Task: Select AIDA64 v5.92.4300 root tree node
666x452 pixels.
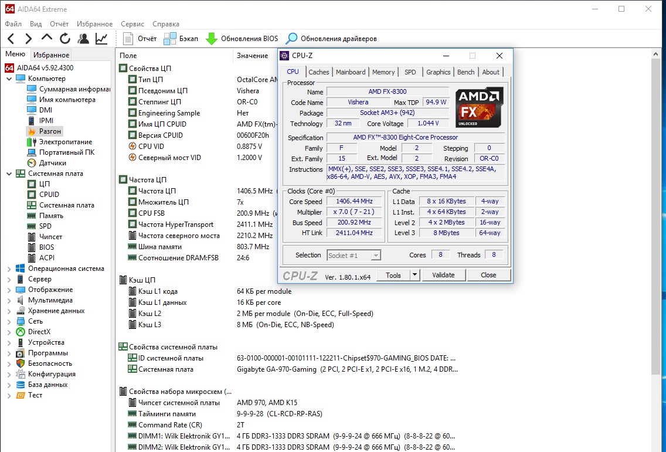Action: coord(39,68)
